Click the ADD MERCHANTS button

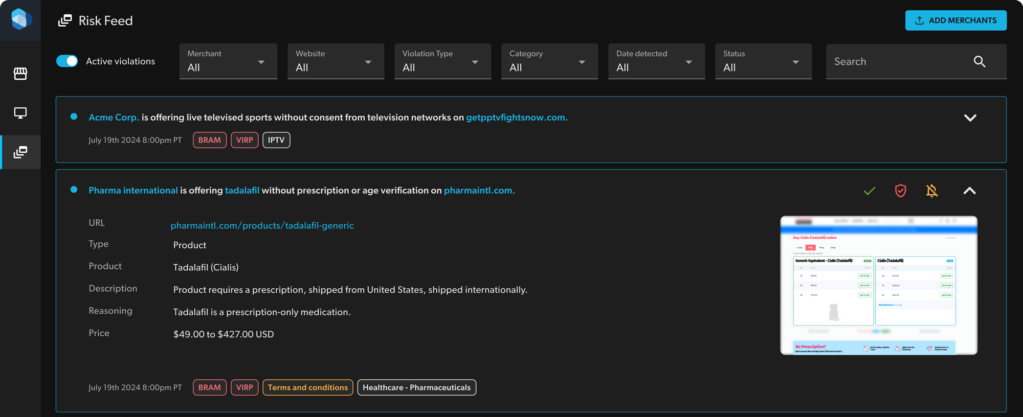click(955, 20)
